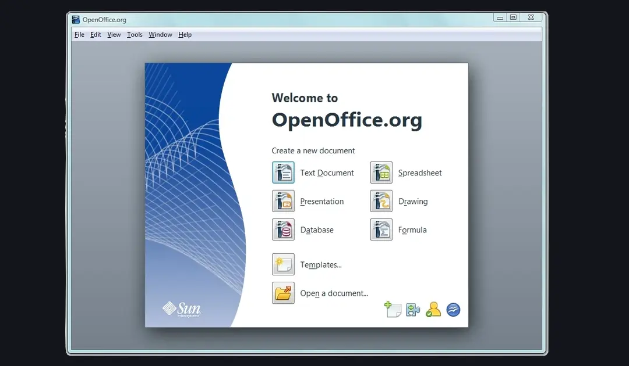The height and width of the screenshot is (366, 629).
Task: Click the Register user icon
Action: (x=433, y=310)
